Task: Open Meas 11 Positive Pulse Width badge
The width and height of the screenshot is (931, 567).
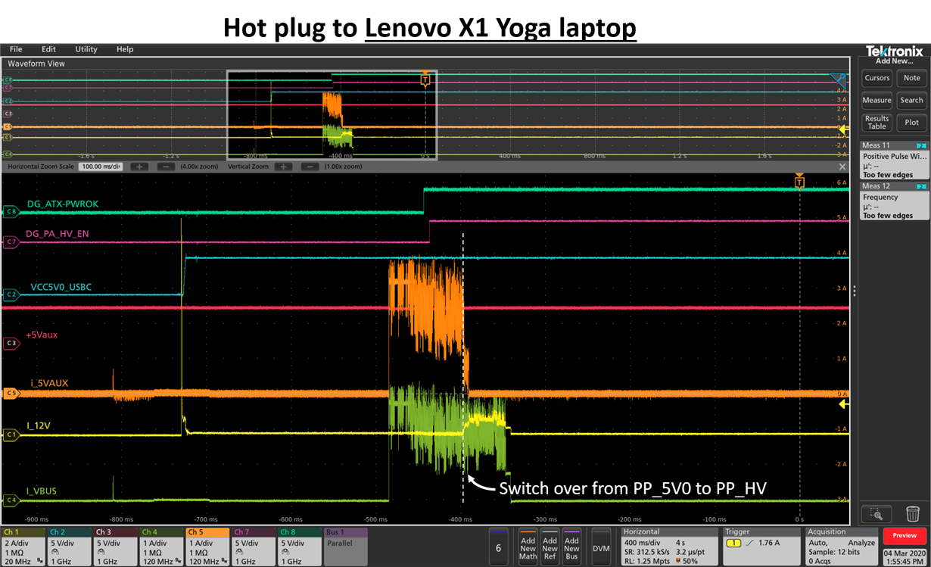Action: coord(895,160)
